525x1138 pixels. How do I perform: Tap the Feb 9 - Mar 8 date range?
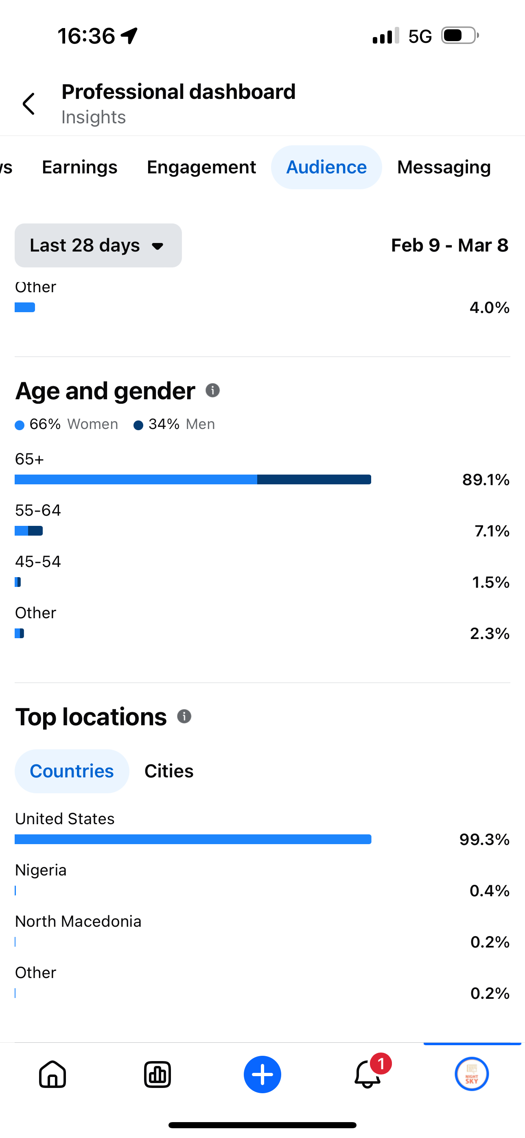pyautogui.click(x=450, y=245)
